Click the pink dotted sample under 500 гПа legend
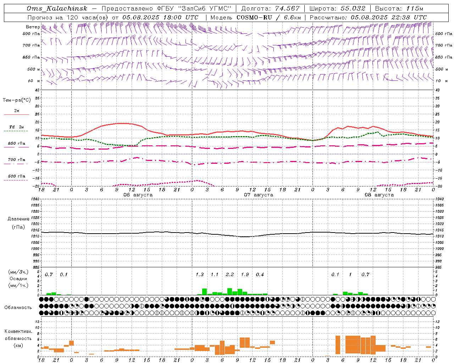The width and height of the screenshot is (454, 363). [16, 180]
